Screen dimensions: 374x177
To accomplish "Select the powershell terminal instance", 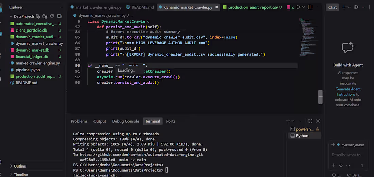I will pyautogui.click(x=305, y=129).
